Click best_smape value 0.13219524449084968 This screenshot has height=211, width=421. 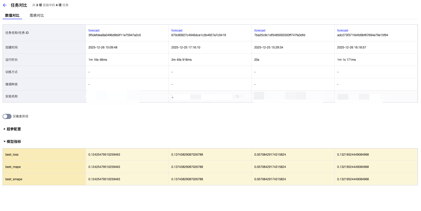coord(353,179)
